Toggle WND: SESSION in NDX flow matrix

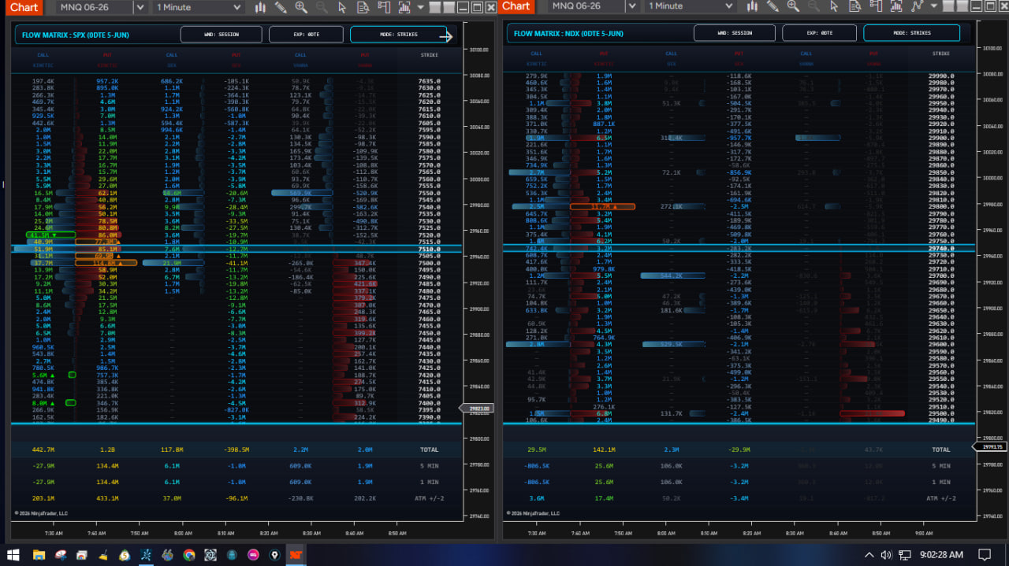point(735,33)
